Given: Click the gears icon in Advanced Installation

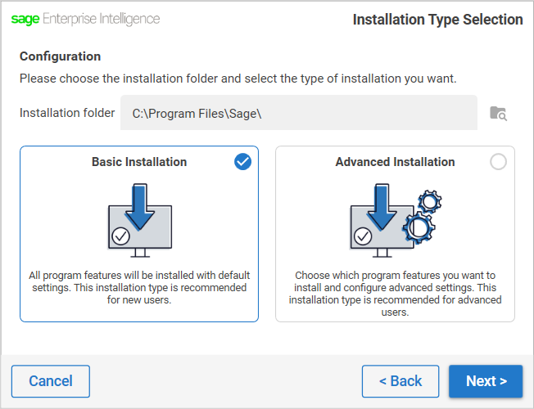Looking at the screenshot, I should 423,216.
